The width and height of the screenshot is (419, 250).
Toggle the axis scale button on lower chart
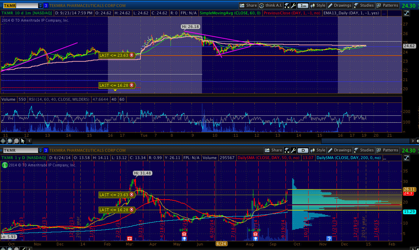406,158
